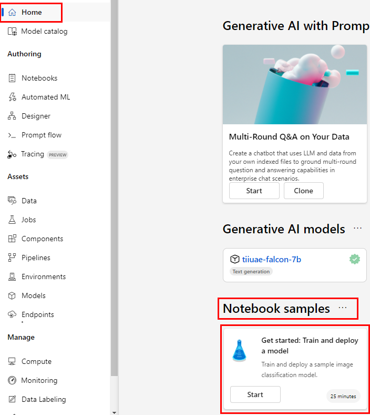The image size is (370, 415).
Task: Start the Train and deploy notebook
Action: coord(255,394)
